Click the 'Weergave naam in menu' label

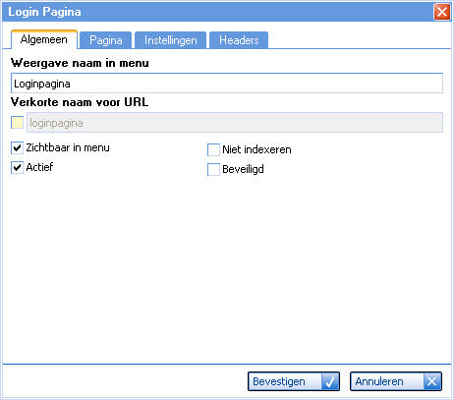80,63
